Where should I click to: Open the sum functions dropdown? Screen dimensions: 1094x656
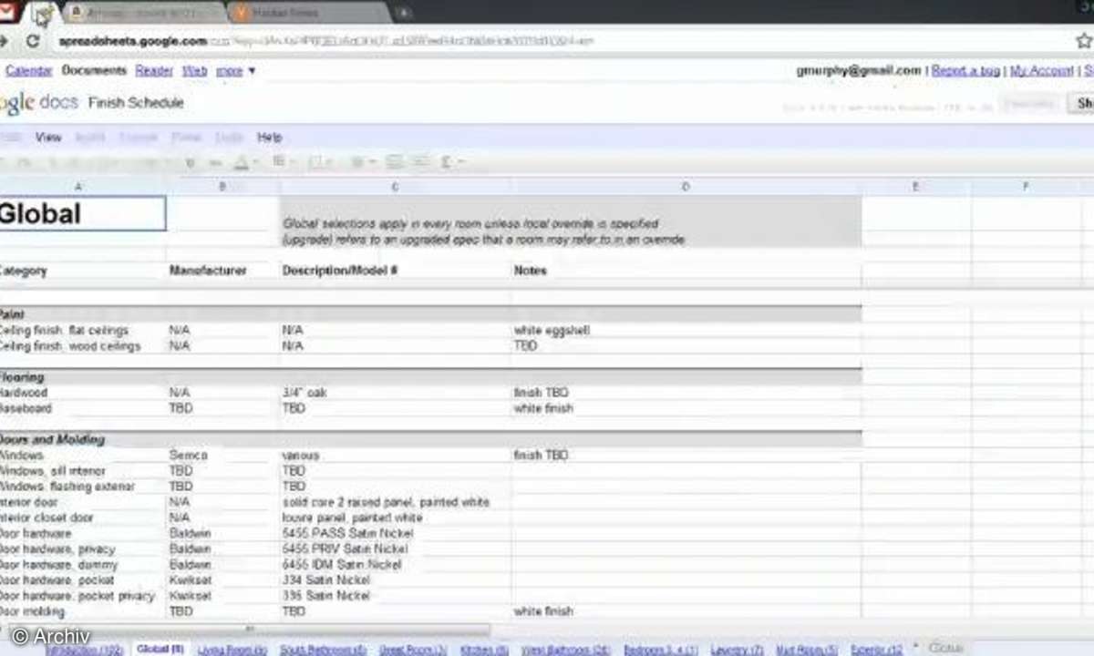point(451,162)
